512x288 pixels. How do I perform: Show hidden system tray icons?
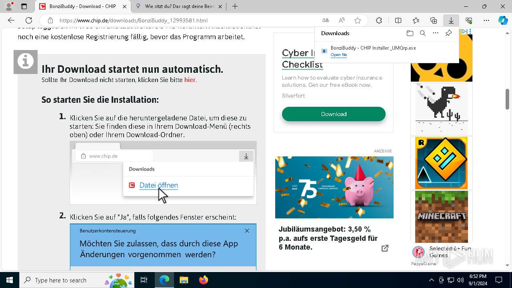tap(431, 280)
